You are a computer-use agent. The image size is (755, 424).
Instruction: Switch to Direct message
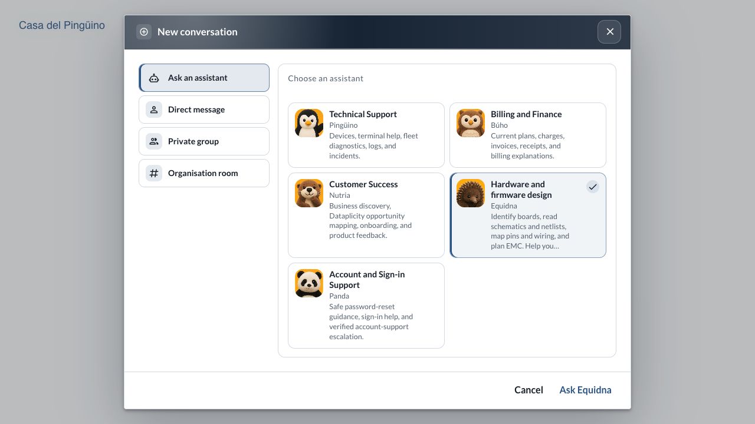204,110
